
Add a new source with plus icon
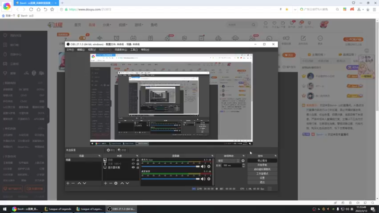105,183
